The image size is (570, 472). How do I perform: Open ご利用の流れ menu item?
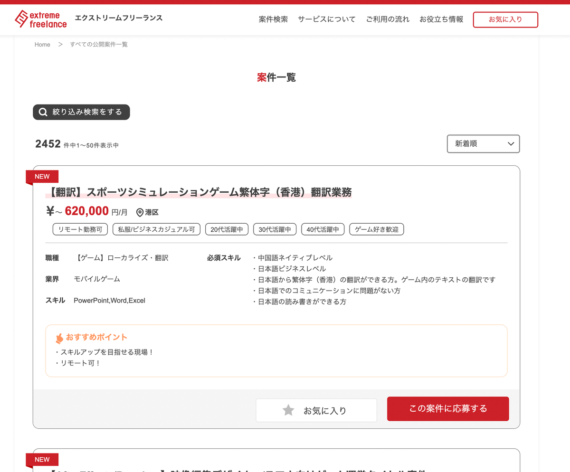[x=388, y=19]
